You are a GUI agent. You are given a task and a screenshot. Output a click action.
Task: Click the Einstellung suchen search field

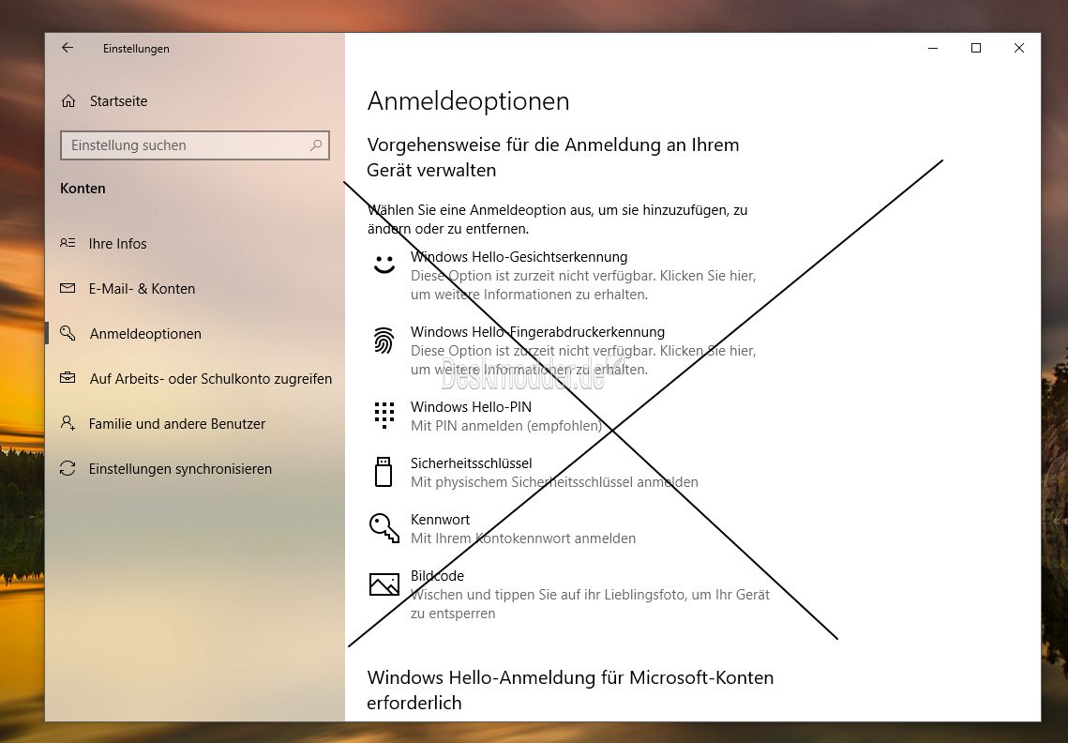coord(195,145)
